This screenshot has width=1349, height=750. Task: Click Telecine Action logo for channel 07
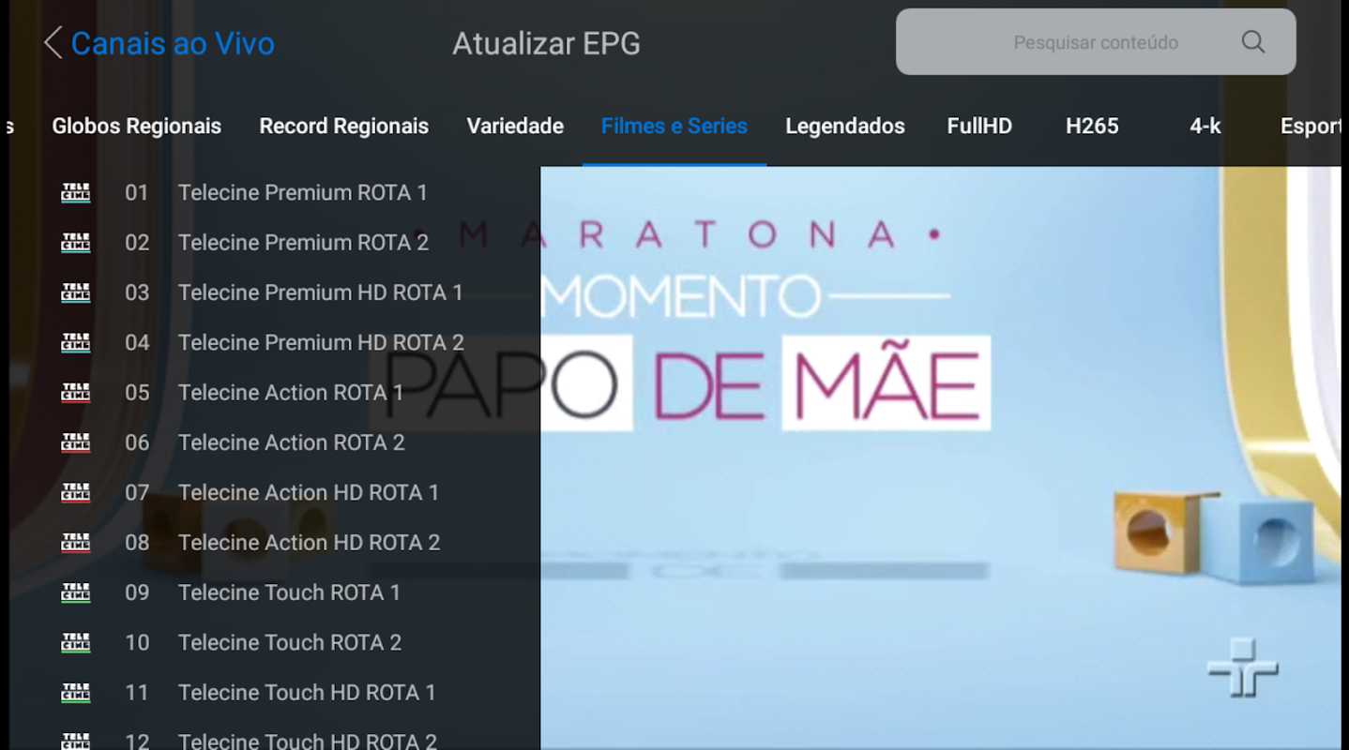pos(76,492)
